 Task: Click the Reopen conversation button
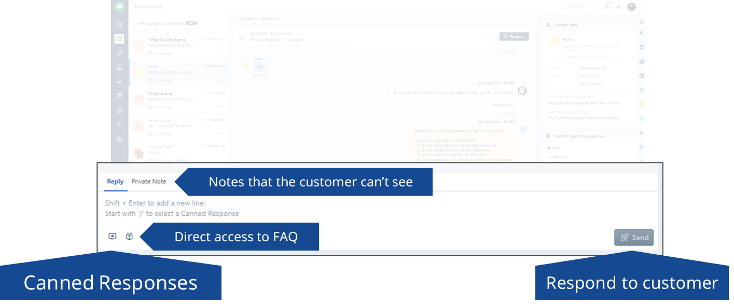coord(514,36)
